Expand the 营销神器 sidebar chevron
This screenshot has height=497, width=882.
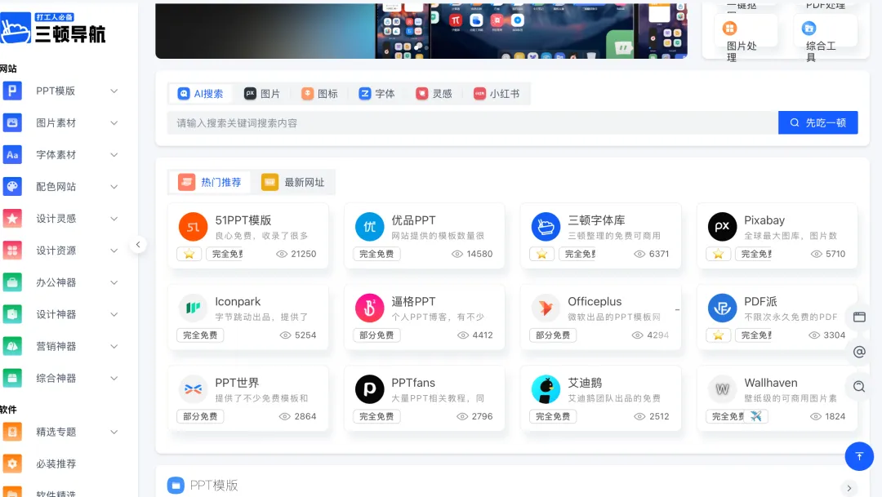pyautogui.click(x=114, y=346)
